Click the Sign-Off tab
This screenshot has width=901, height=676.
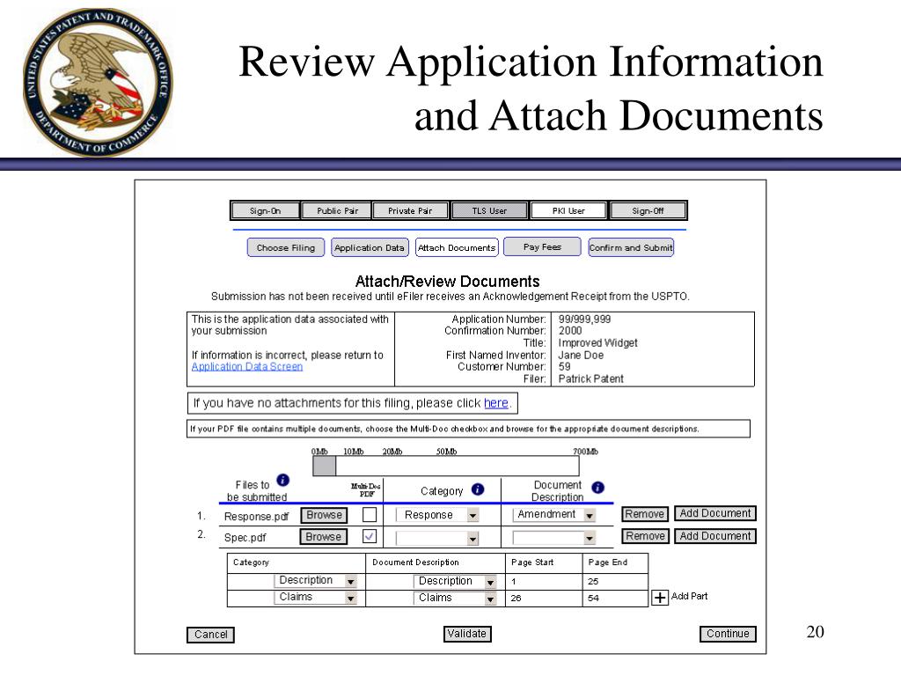point(648,211)
